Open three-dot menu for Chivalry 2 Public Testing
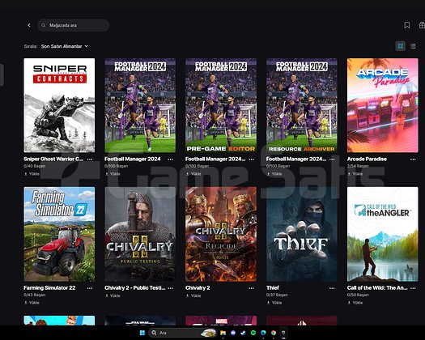This screenshot has width=425, height=340. [x=171, y=288]
